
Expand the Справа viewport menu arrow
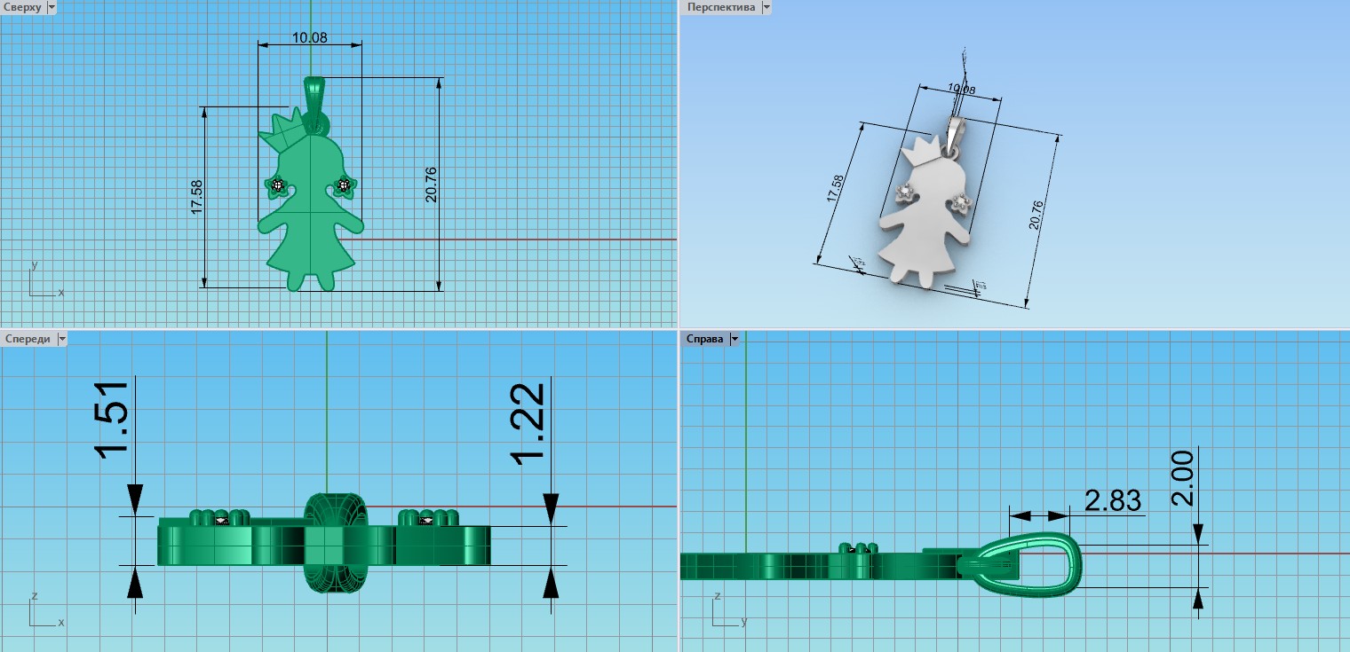point(735,339)
